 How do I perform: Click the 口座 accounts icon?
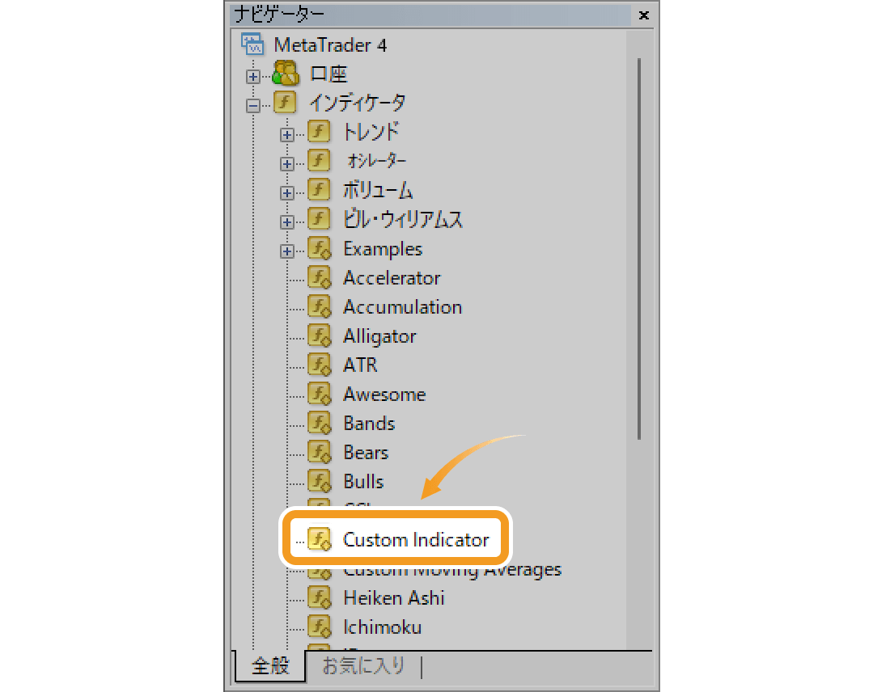coord(286,74)
